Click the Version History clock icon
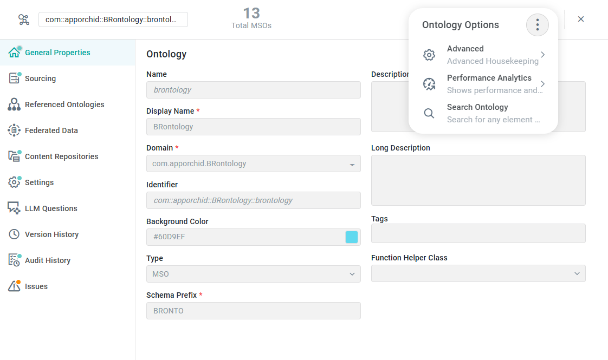Image resolution: width=608 pixels, height=360 pixels. [14, 234]
